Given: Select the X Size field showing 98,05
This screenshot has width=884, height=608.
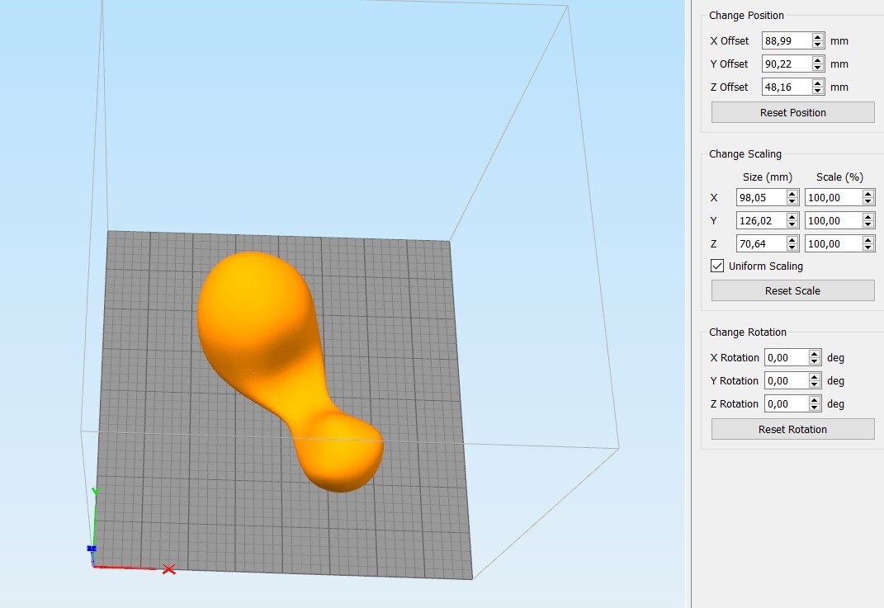Looking at the screenshot, I should [761, 197].
